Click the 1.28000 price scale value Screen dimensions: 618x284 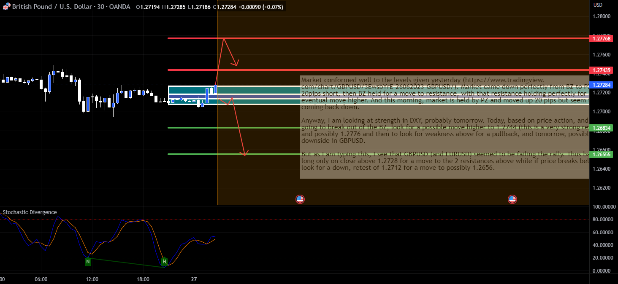click(x=602, y=16)
